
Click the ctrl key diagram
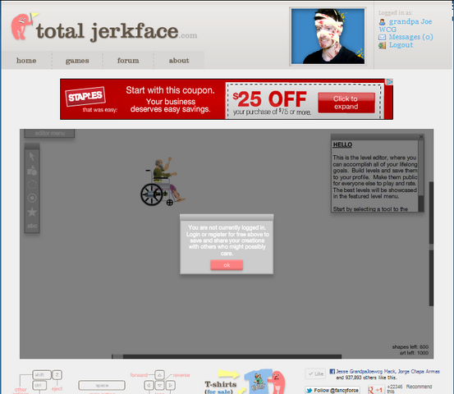tap(39, 385)
